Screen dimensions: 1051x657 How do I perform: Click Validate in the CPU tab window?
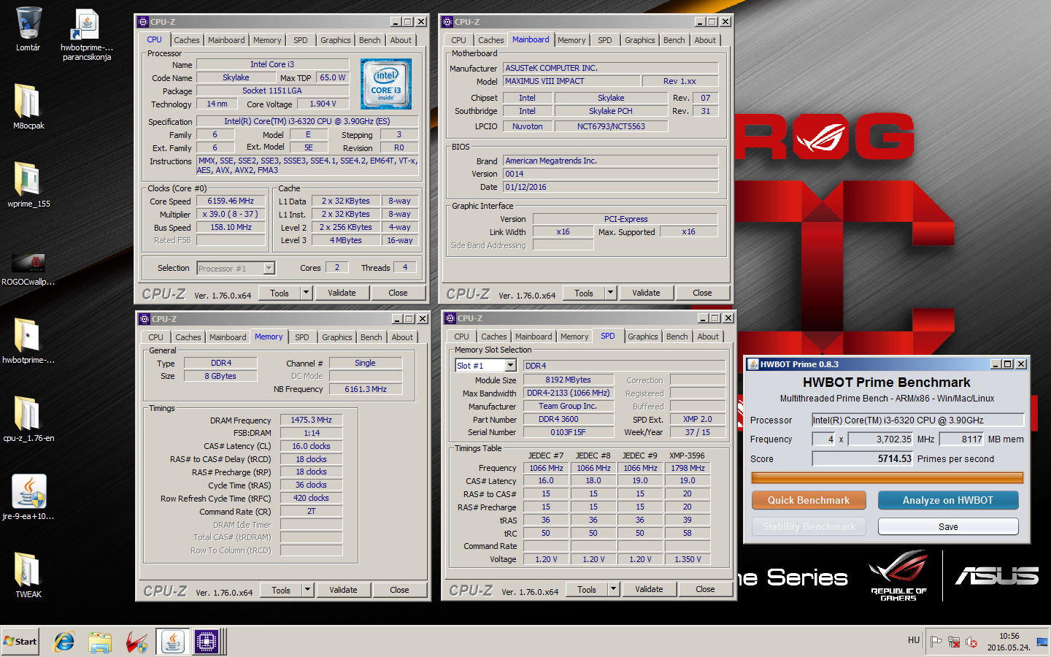tap(342, 293)
